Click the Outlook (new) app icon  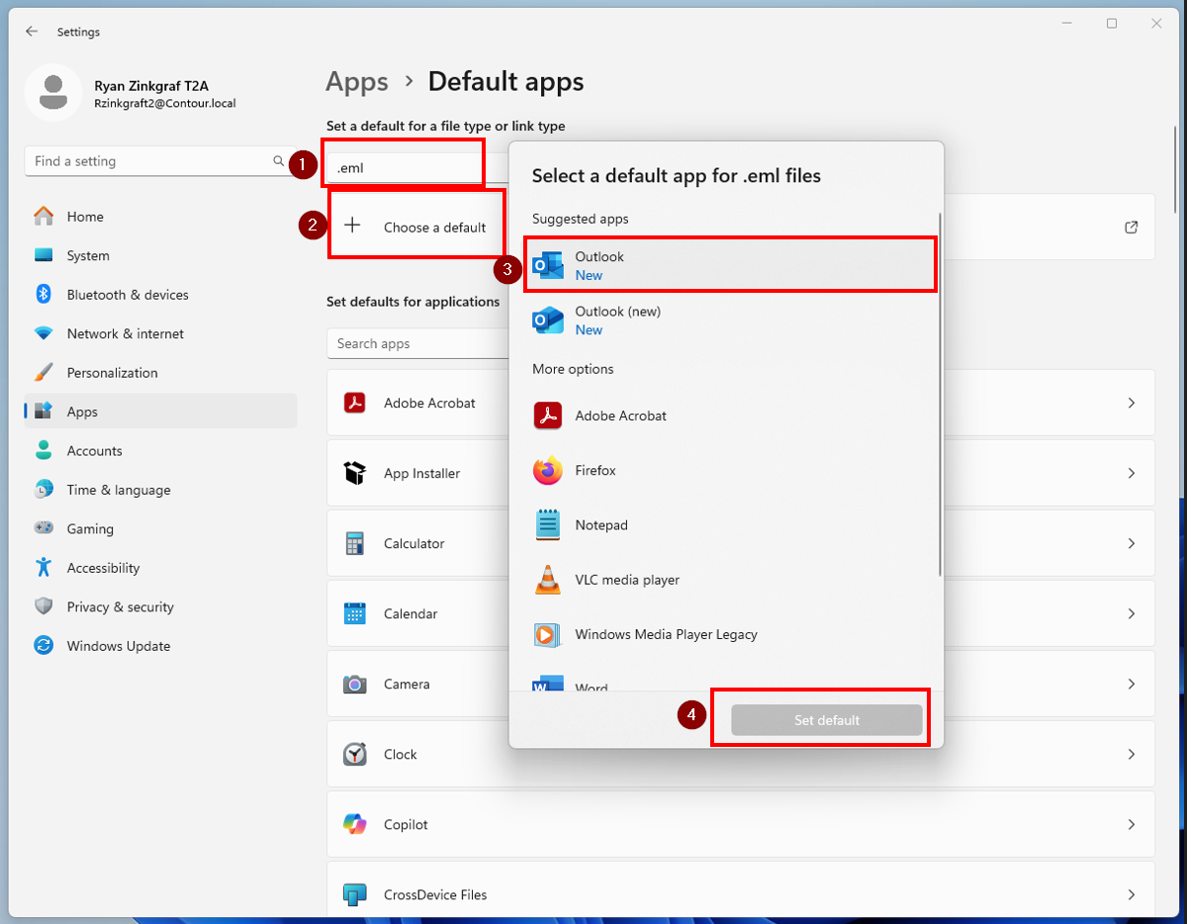click(548, 320)
